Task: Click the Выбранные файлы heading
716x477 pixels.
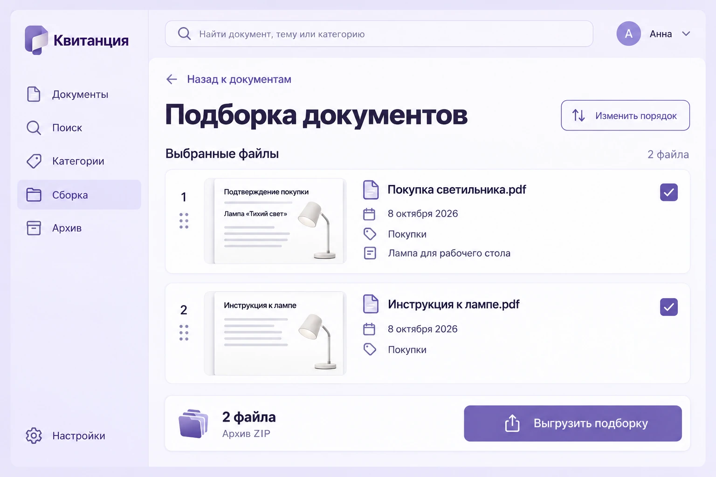Action: coord(222,154)
